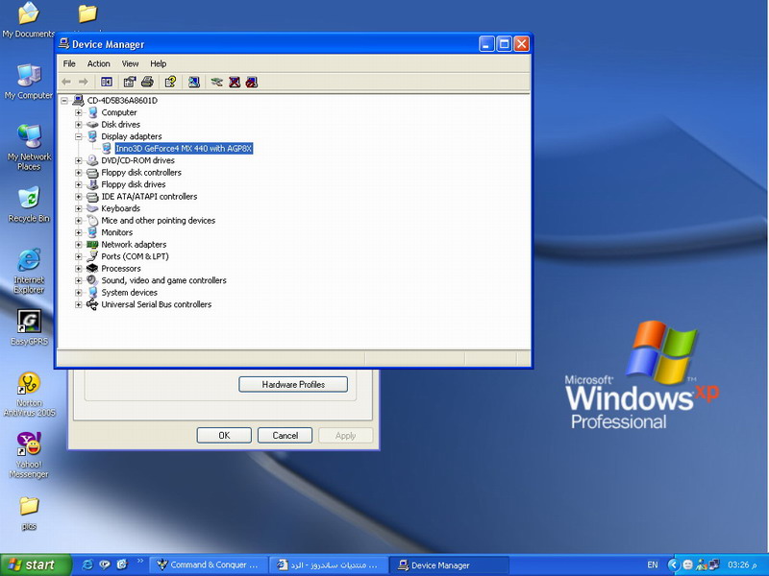
Task: Click the Processors chip icon
Action: [92, 269]
